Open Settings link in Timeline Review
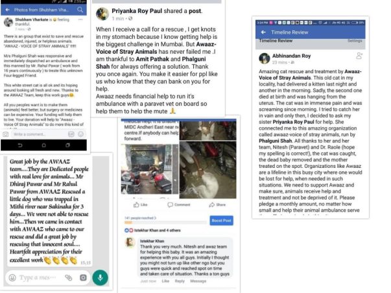Viewport: 391px width, 293px height. [355, 41]
